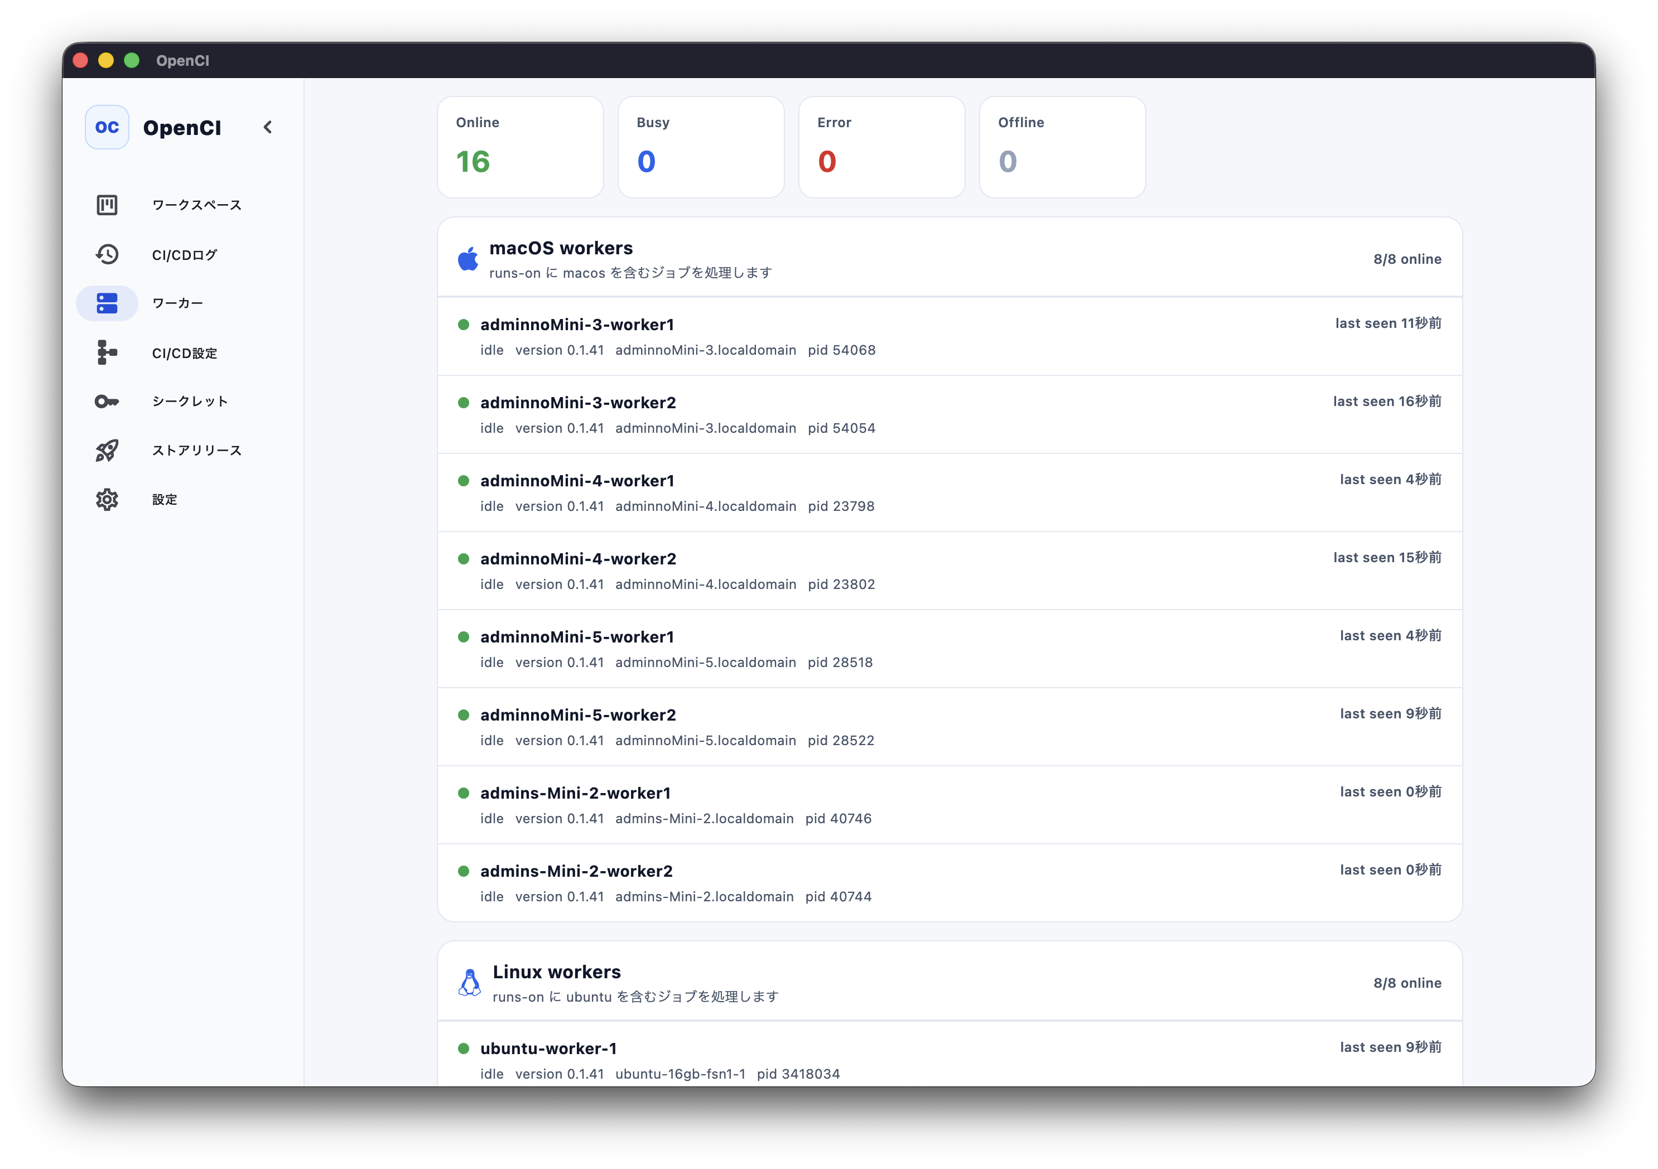
Task: Select ワーカー in the sidebar
Action: tap(177, 303)
